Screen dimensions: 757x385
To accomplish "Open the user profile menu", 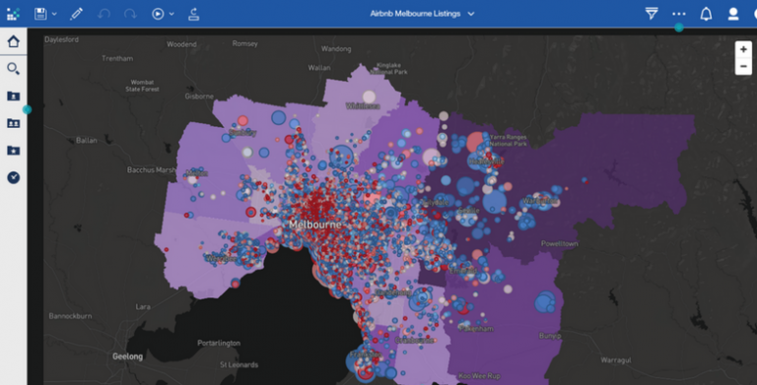I will pos(733,14).
